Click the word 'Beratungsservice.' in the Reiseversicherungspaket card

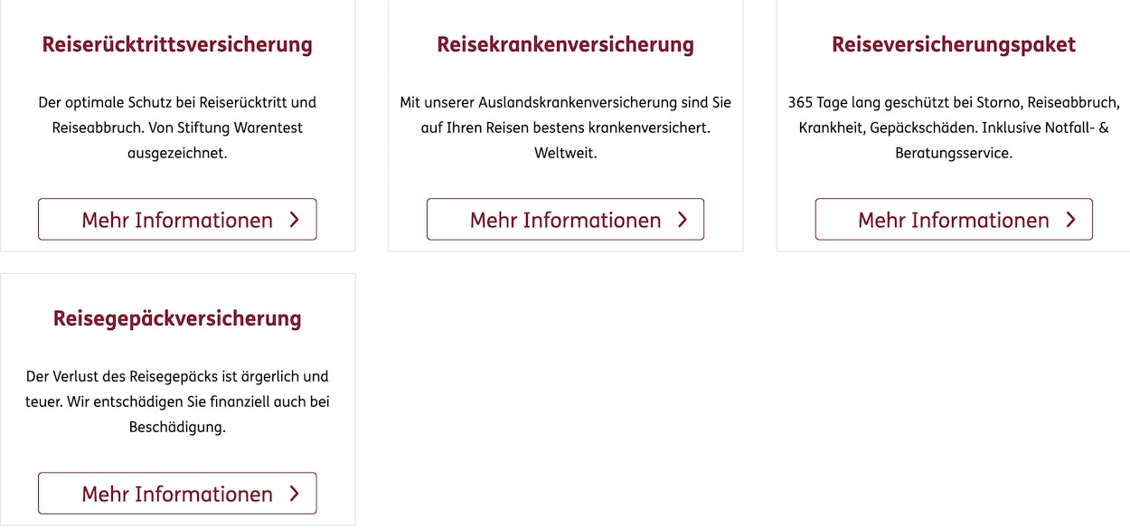pos(954,153)
